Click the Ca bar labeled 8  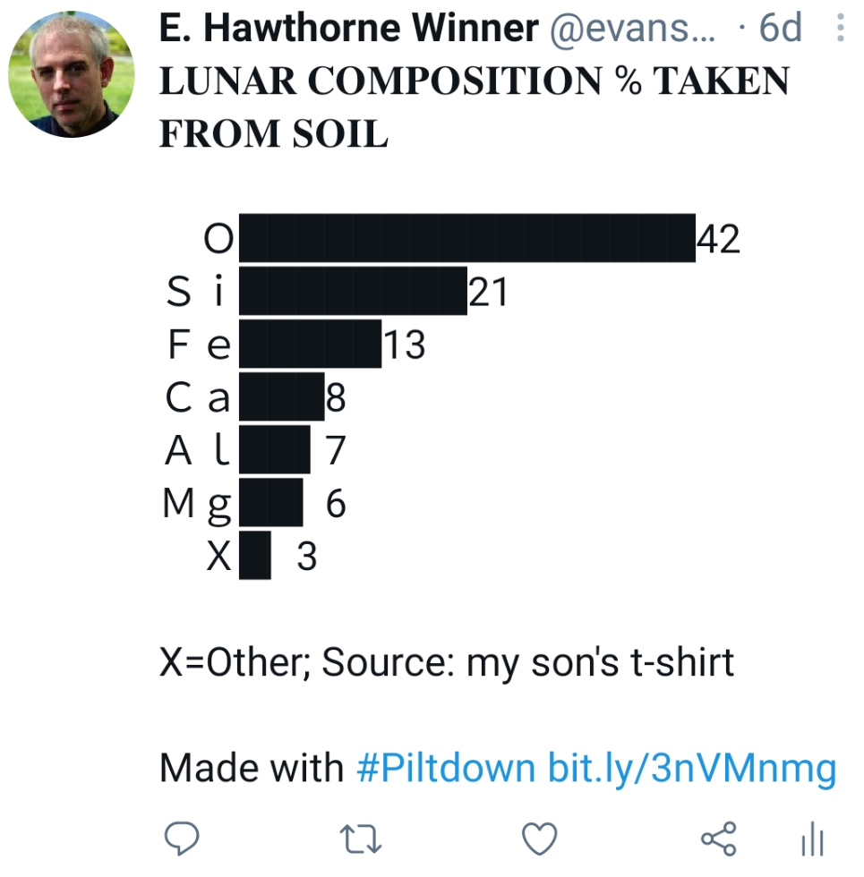pos(281,396)
